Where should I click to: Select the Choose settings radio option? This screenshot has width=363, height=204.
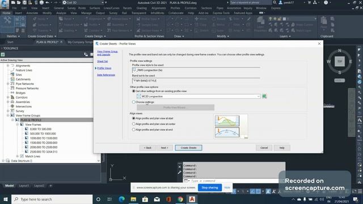click(134, 102)
